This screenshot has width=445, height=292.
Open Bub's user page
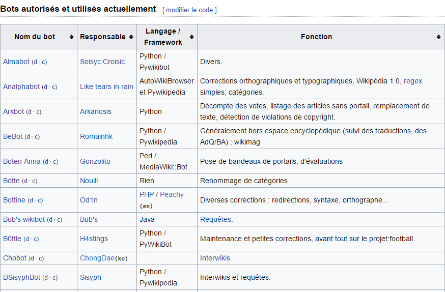pyautogui.click(x=89, y=219)
